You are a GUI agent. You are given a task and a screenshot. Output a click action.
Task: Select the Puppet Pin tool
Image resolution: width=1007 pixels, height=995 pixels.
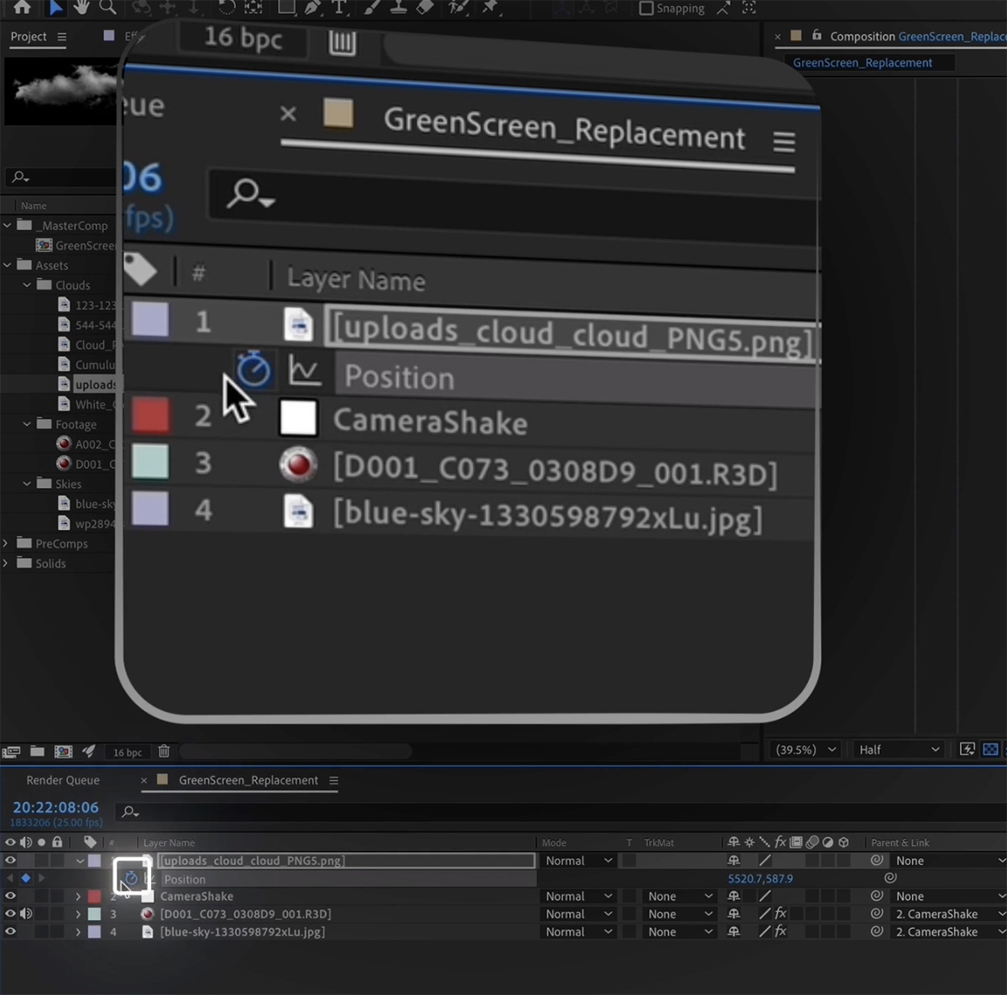pos(490,8)
